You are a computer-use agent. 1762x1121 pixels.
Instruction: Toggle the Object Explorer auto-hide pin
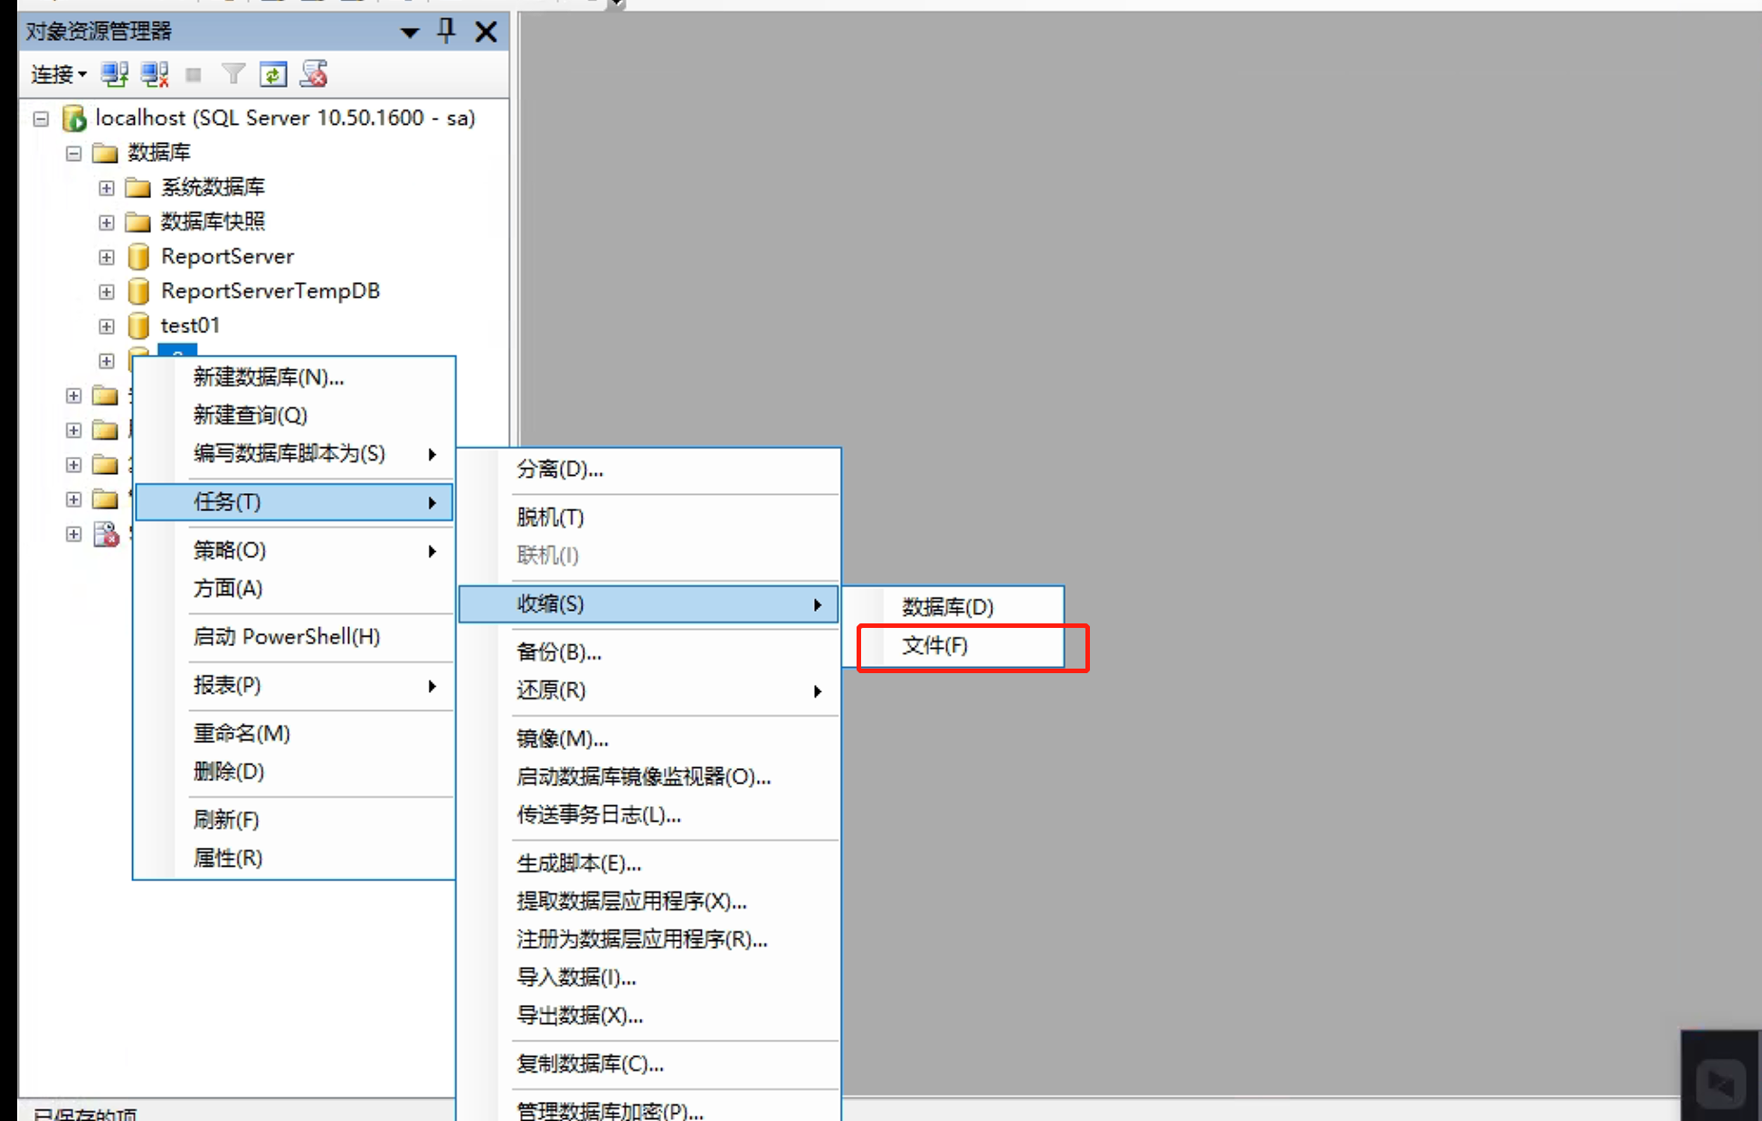446,32
